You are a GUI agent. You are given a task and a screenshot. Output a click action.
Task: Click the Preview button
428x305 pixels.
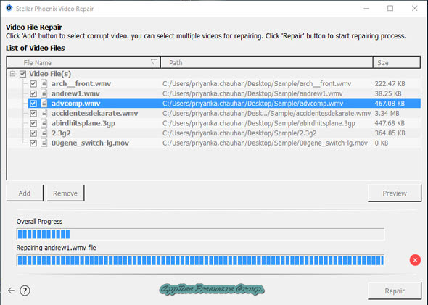[x=395, y=193]
